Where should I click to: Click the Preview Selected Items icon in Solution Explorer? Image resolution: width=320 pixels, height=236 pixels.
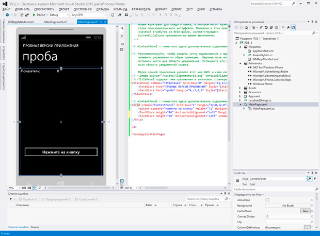pyautogui.click(x=293, y=27)
